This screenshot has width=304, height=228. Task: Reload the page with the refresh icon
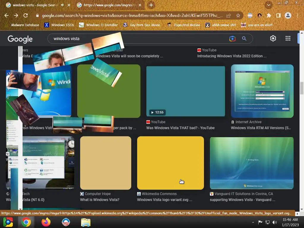(x=26, y=15)
